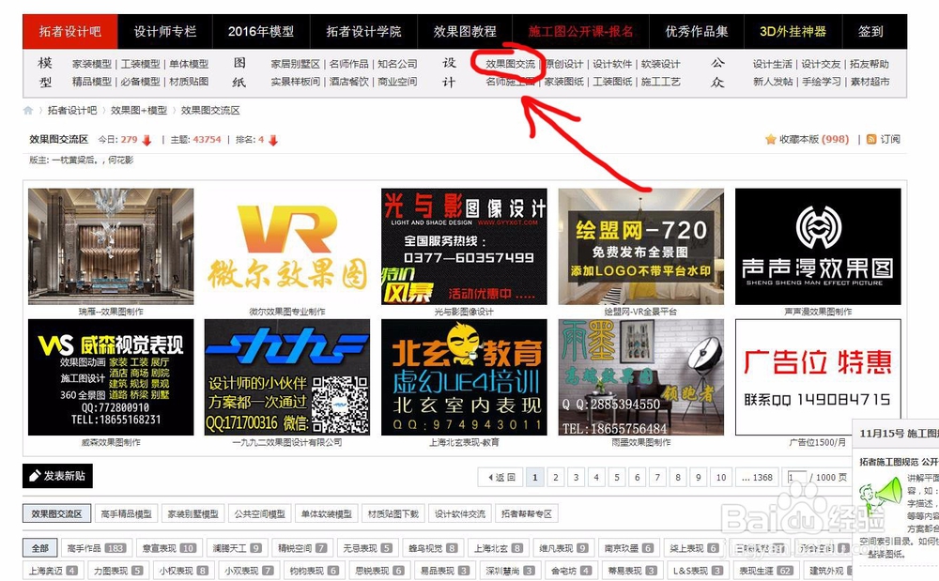The width and height of the screenshot is (939, 581).
Task: Click the red down arrow beside 排名
Action: click(274, 137)
